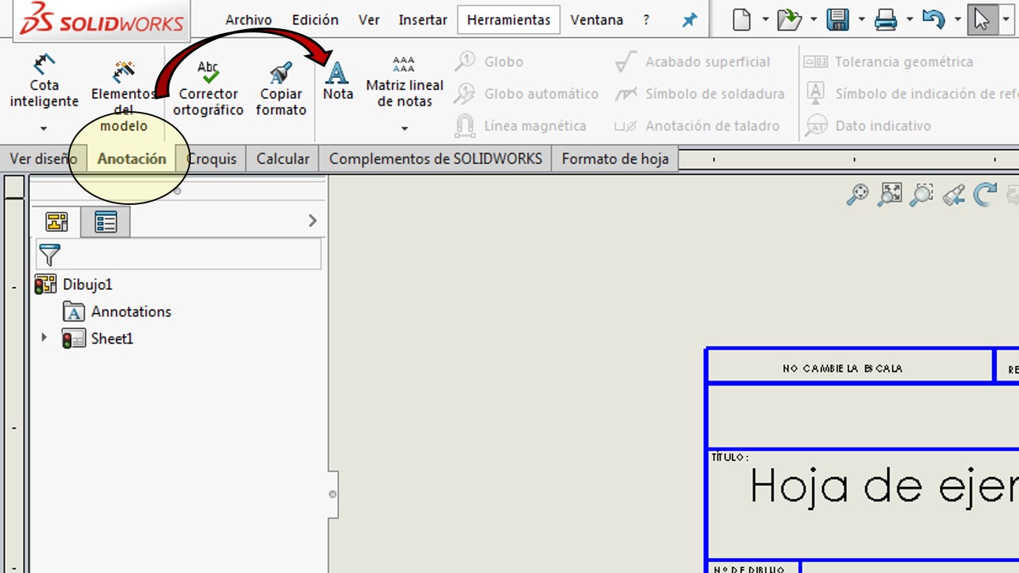This screenshot has height=573, width=1019.
Task: Activate the selection arrow cursor tool
Action: (x=981, y=20)
